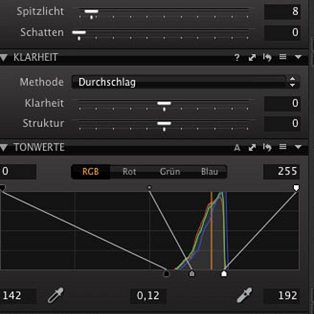Screen dimensions: 314x314
Task: Open the Klarheit panel presets list icon
Action: pos(283,57)
